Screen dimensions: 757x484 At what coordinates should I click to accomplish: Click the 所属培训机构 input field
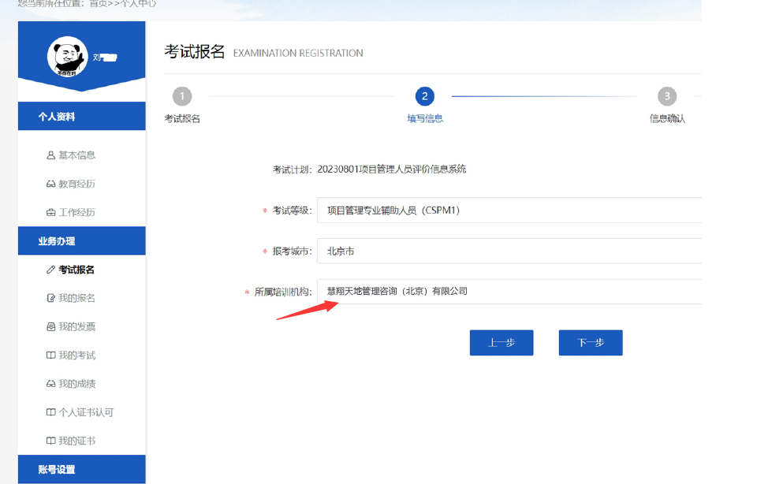click(x=509, y=292)
